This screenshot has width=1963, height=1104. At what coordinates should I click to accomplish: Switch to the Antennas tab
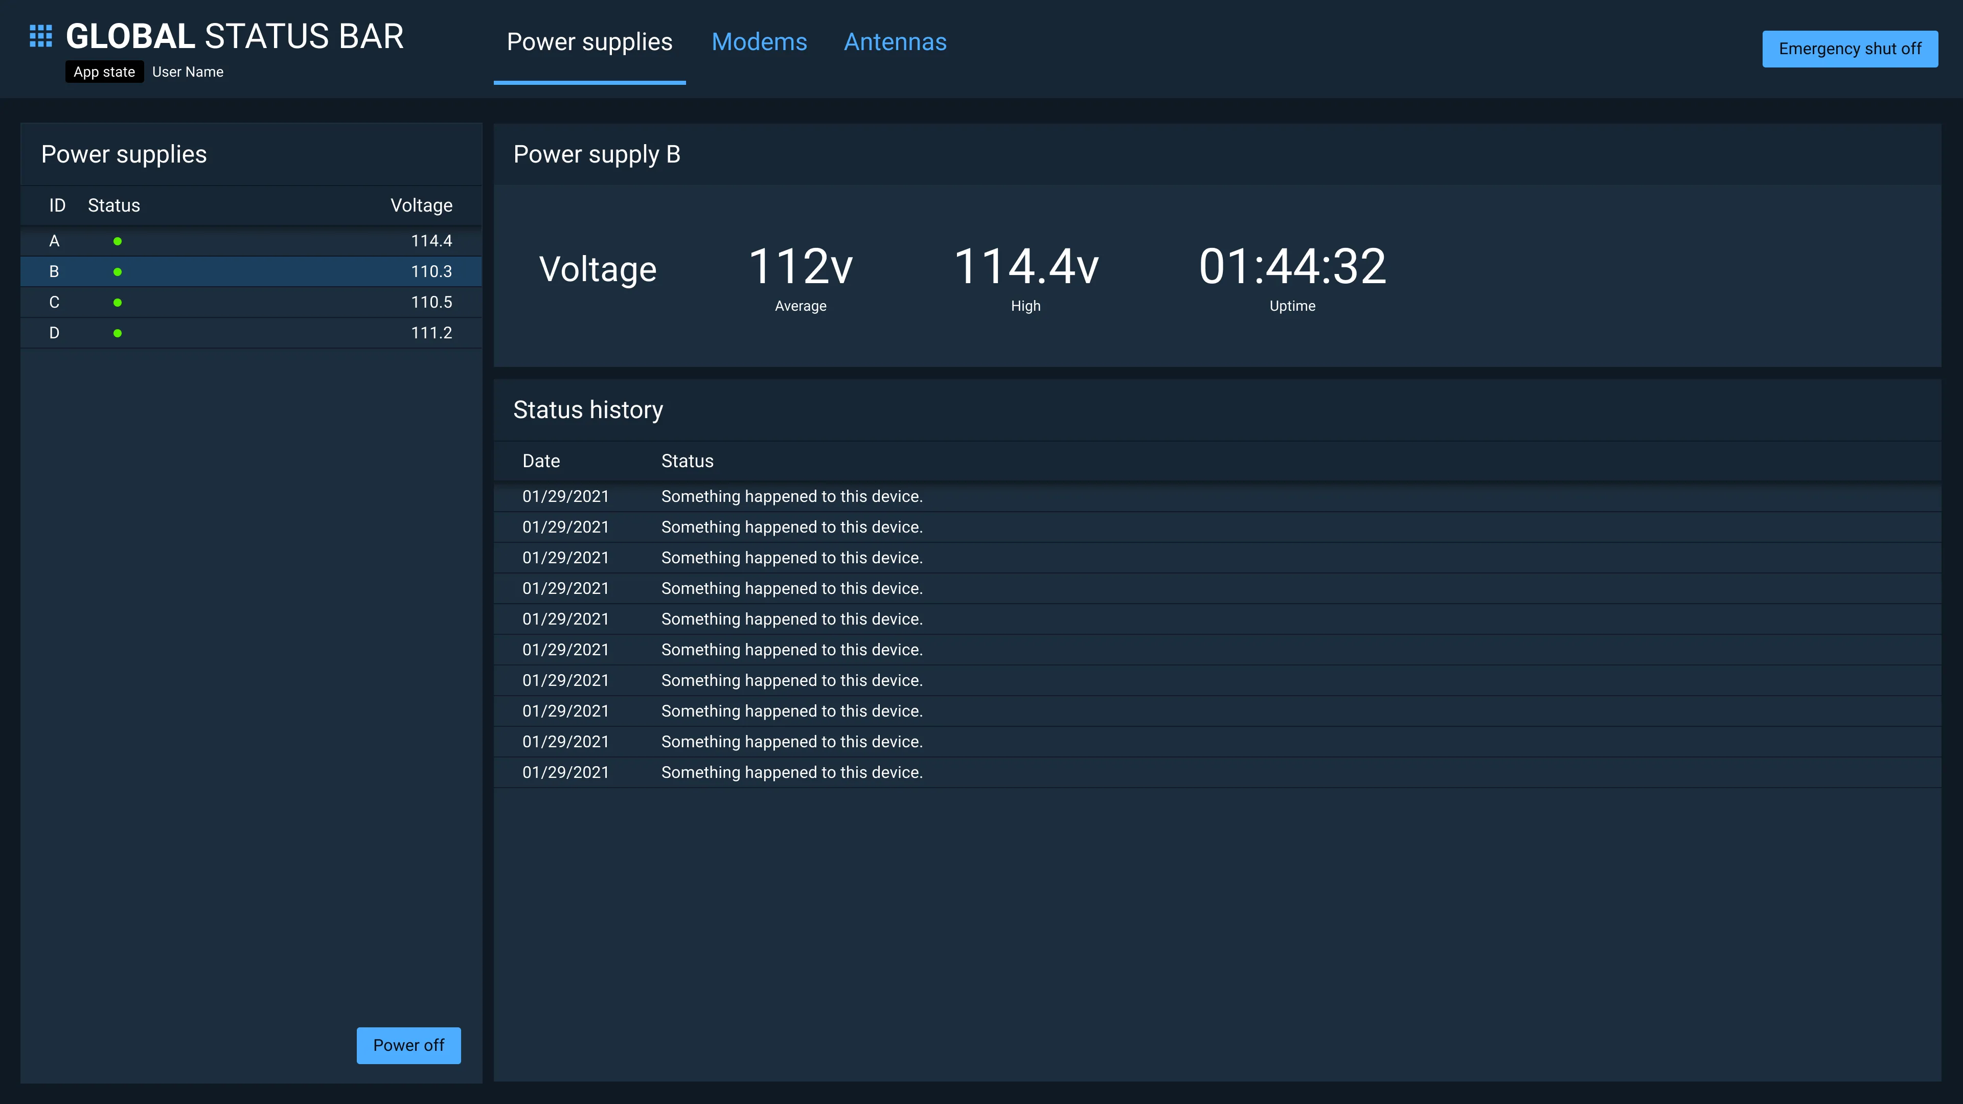pyautogui.click(x=896, y=42)
